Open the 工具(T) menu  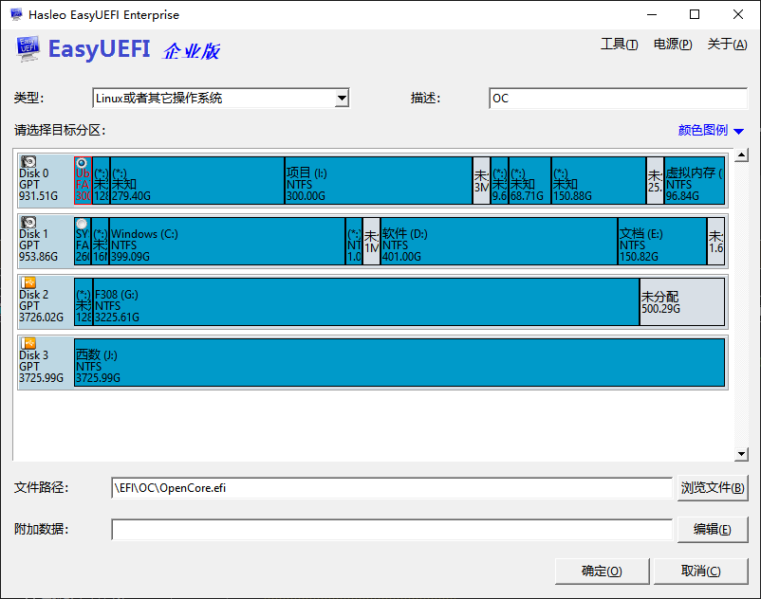pos(619,45)
